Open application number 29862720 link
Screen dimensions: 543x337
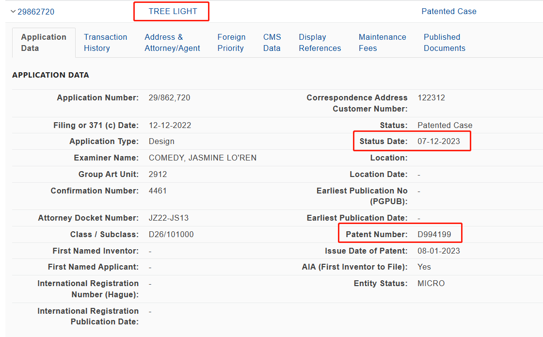tap(36, 12)
